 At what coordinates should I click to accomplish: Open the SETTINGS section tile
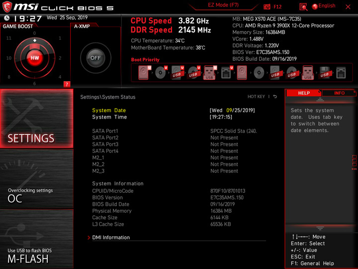click(36, 118)
